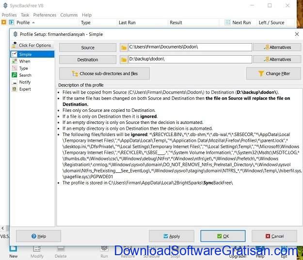Edit the Source path field

190,47
